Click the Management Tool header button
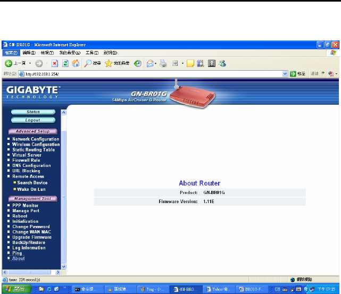This screenshot has height=294, width=341. [x=33, y=199]
